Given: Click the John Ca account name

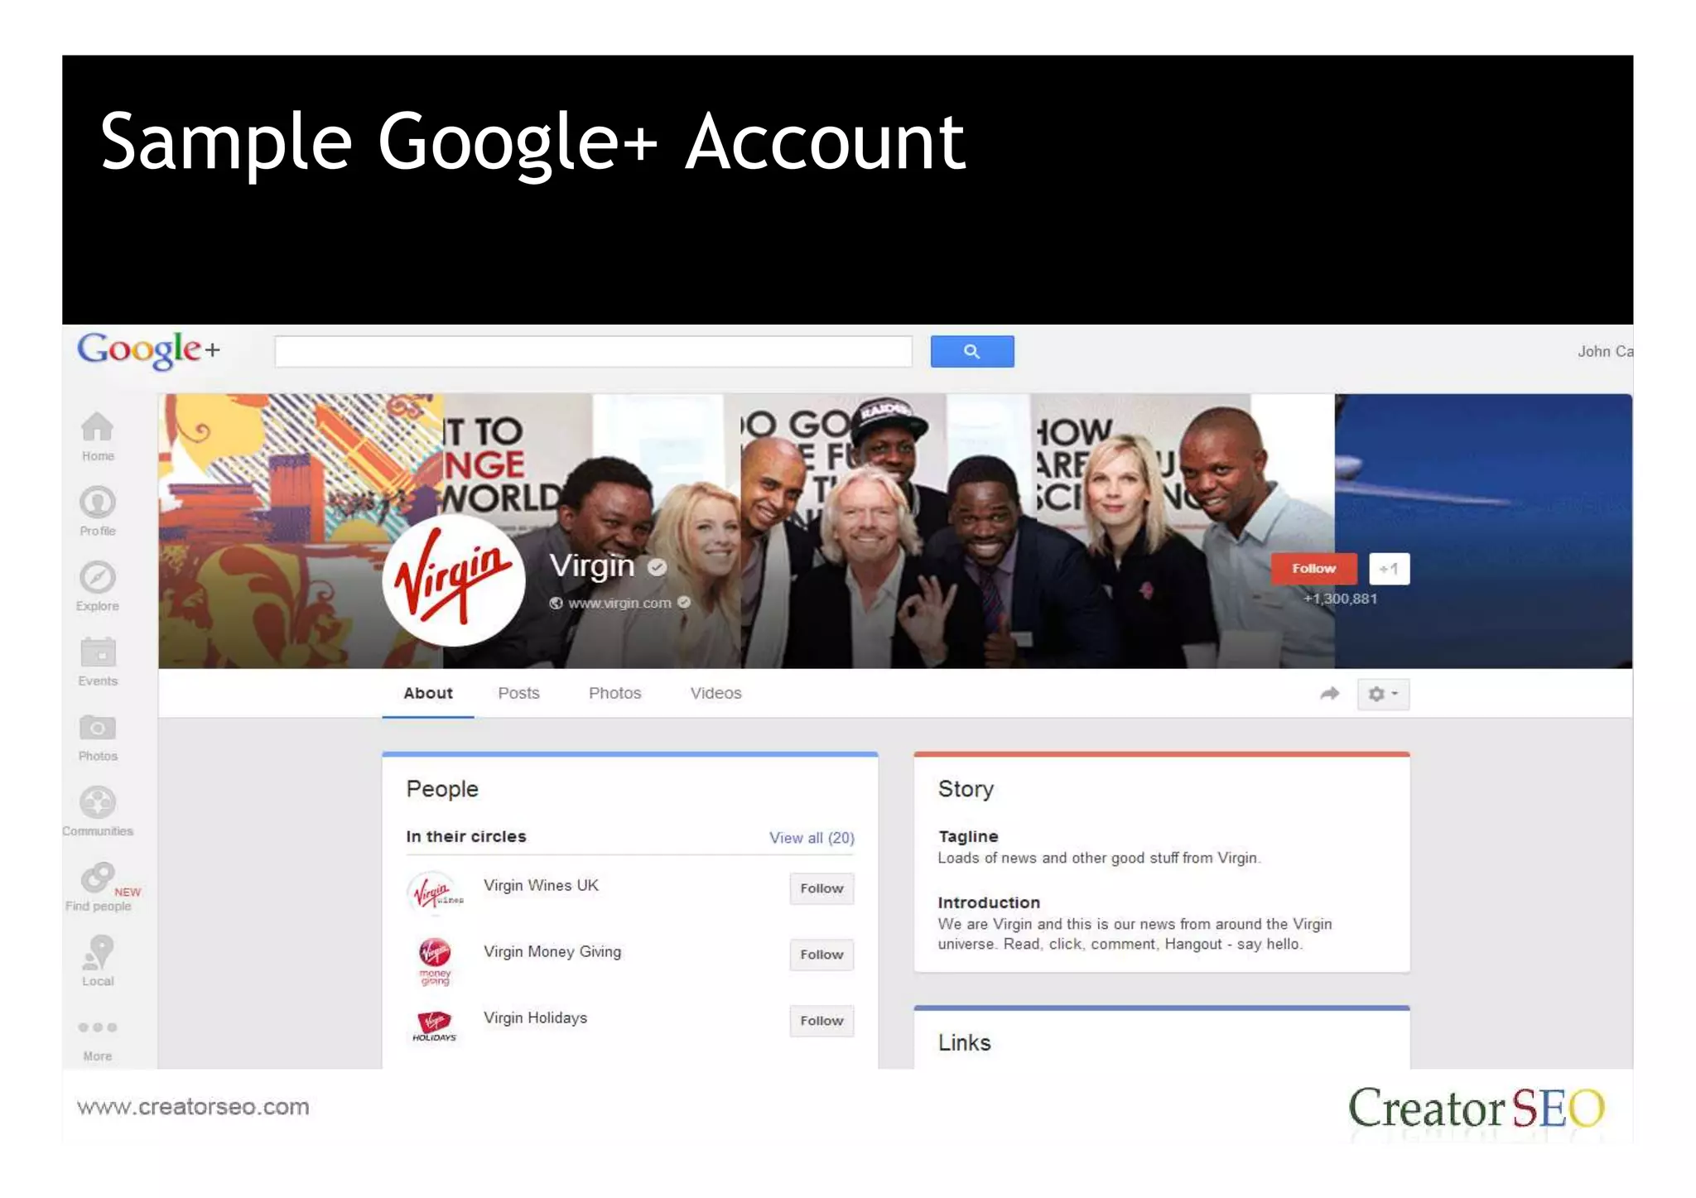Looking at the screenshot, I should 1605,351.
